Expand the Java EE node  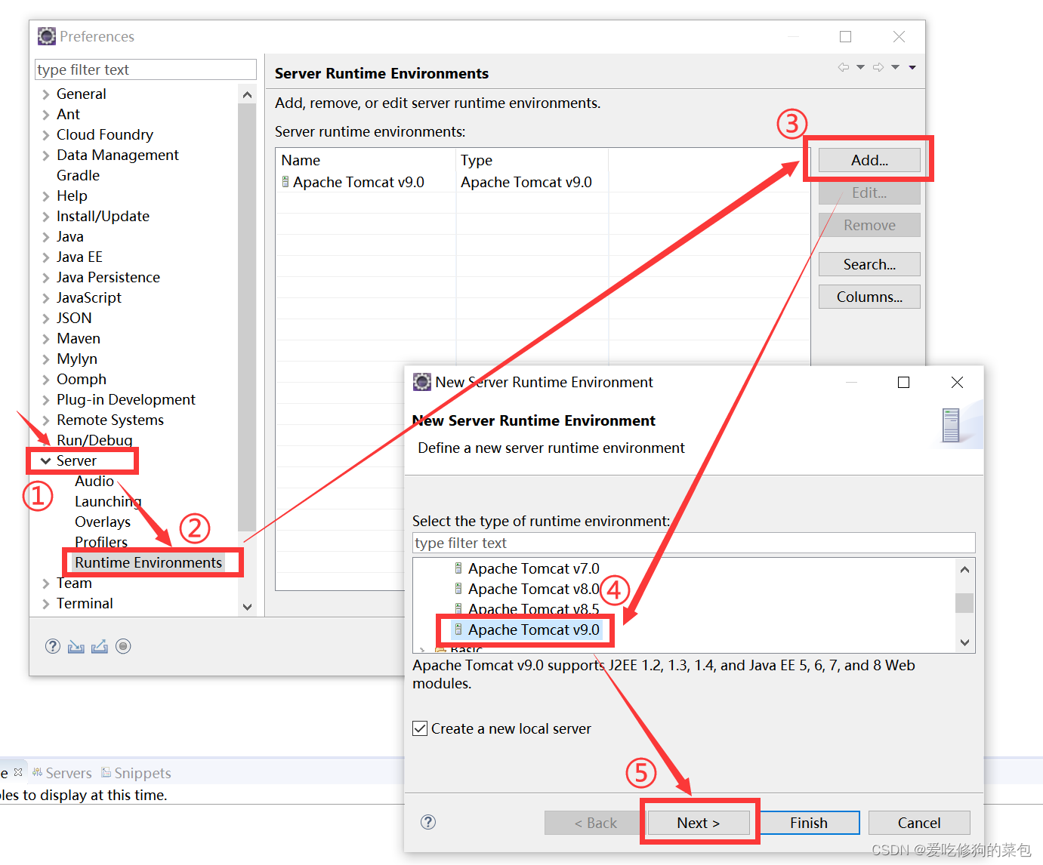(x=46, y=257)
